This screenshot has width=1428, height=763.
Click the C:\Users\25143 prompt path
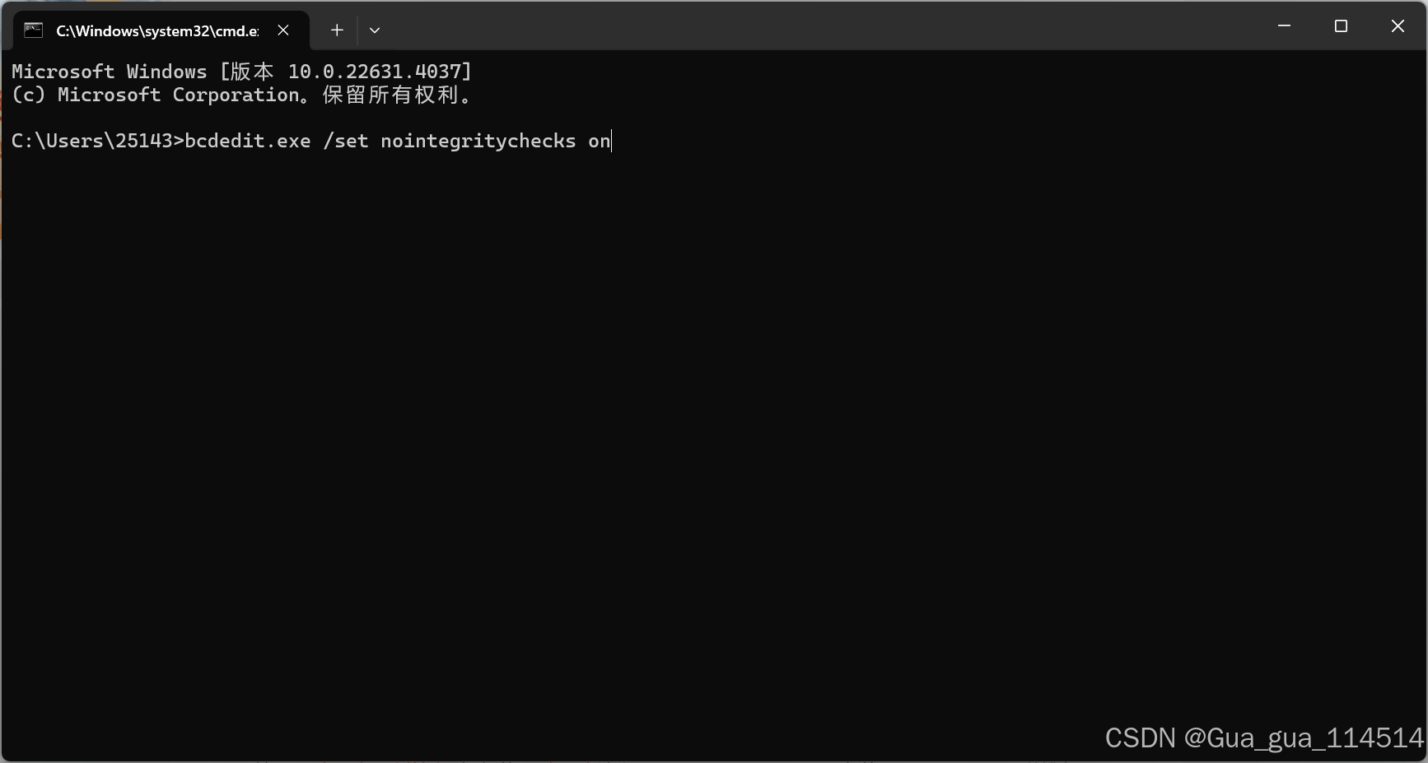click(91, 141)
